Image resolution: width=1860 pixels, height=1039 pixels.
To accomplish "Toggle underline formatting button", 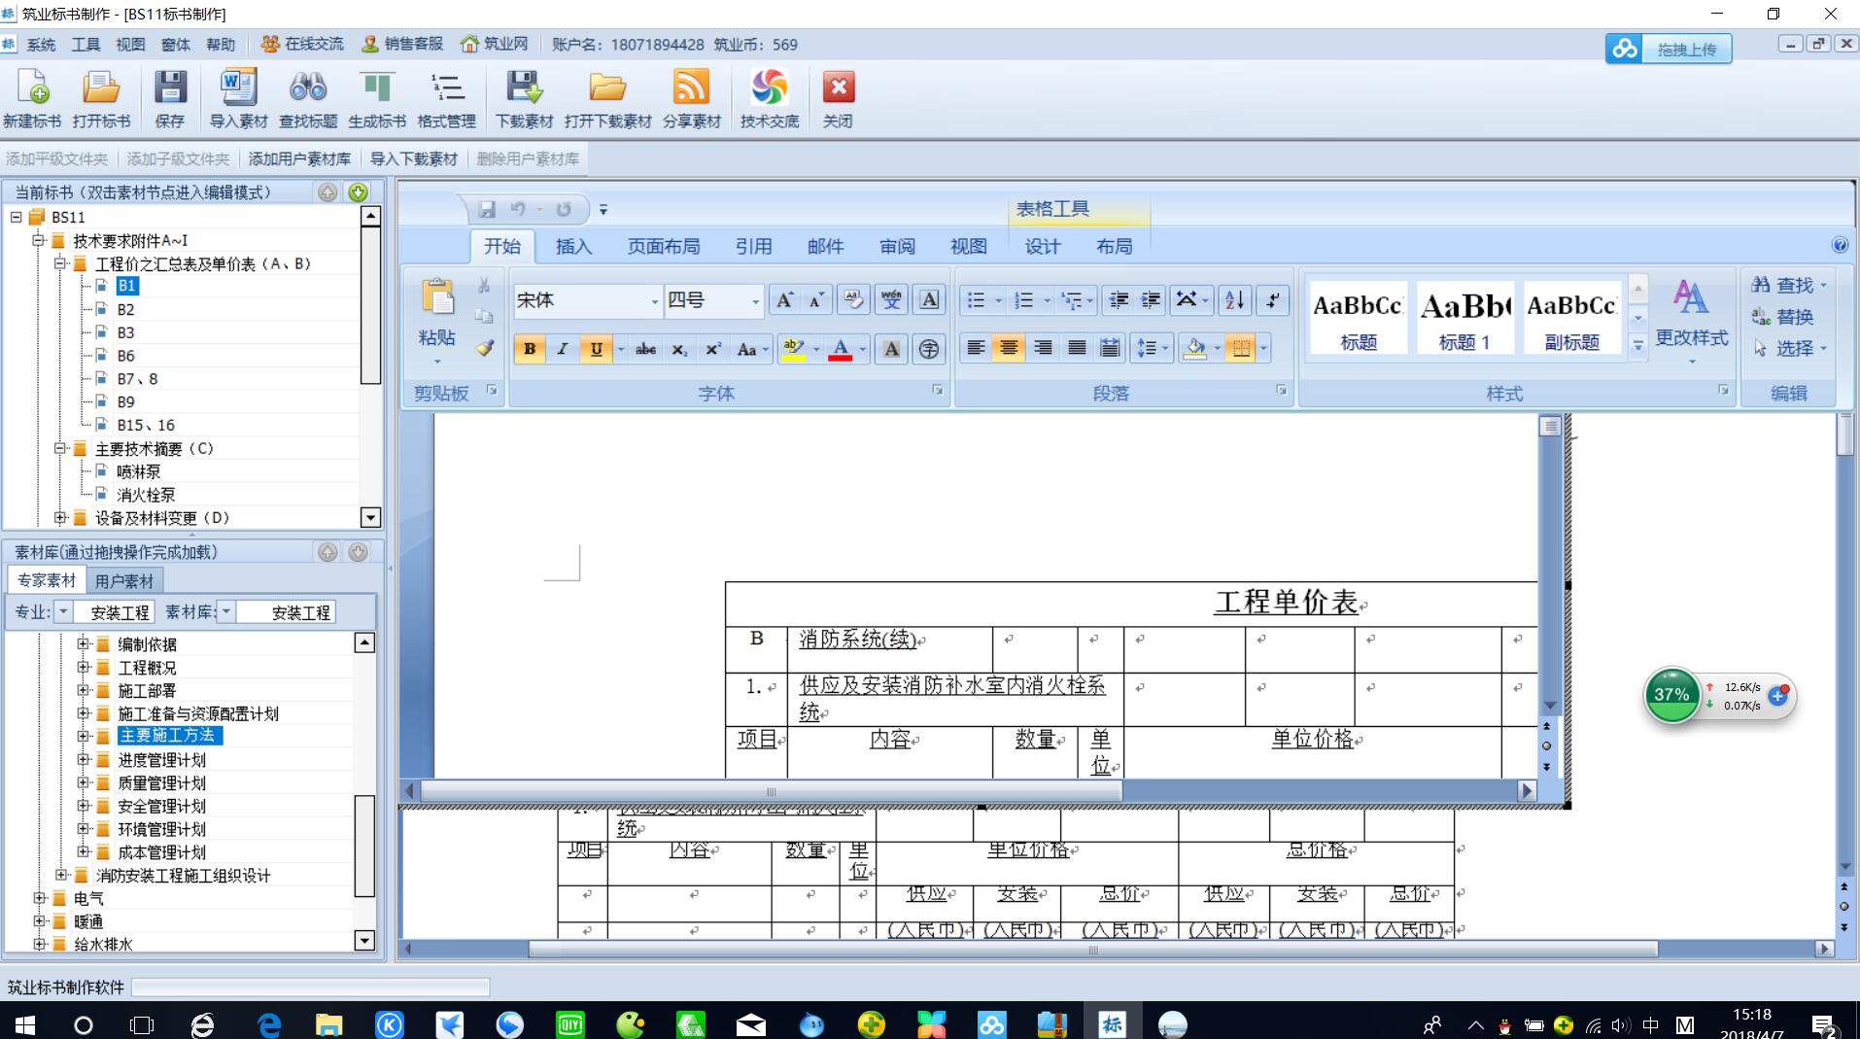I will pyautogui.click(x=596, y=349).
